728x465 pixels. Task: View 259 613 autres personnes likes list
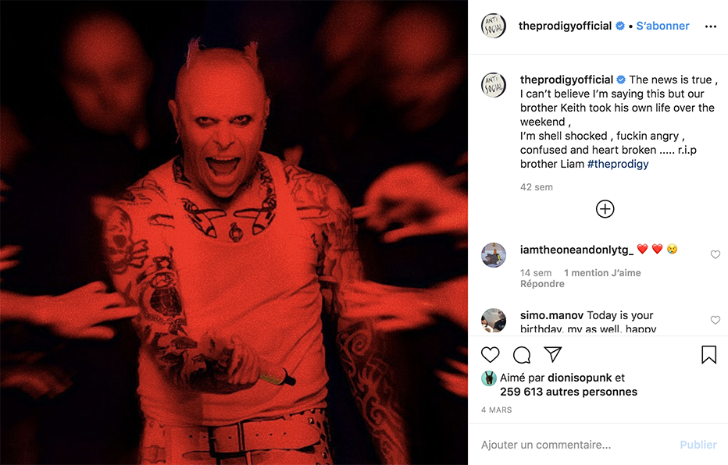point(569,392)
